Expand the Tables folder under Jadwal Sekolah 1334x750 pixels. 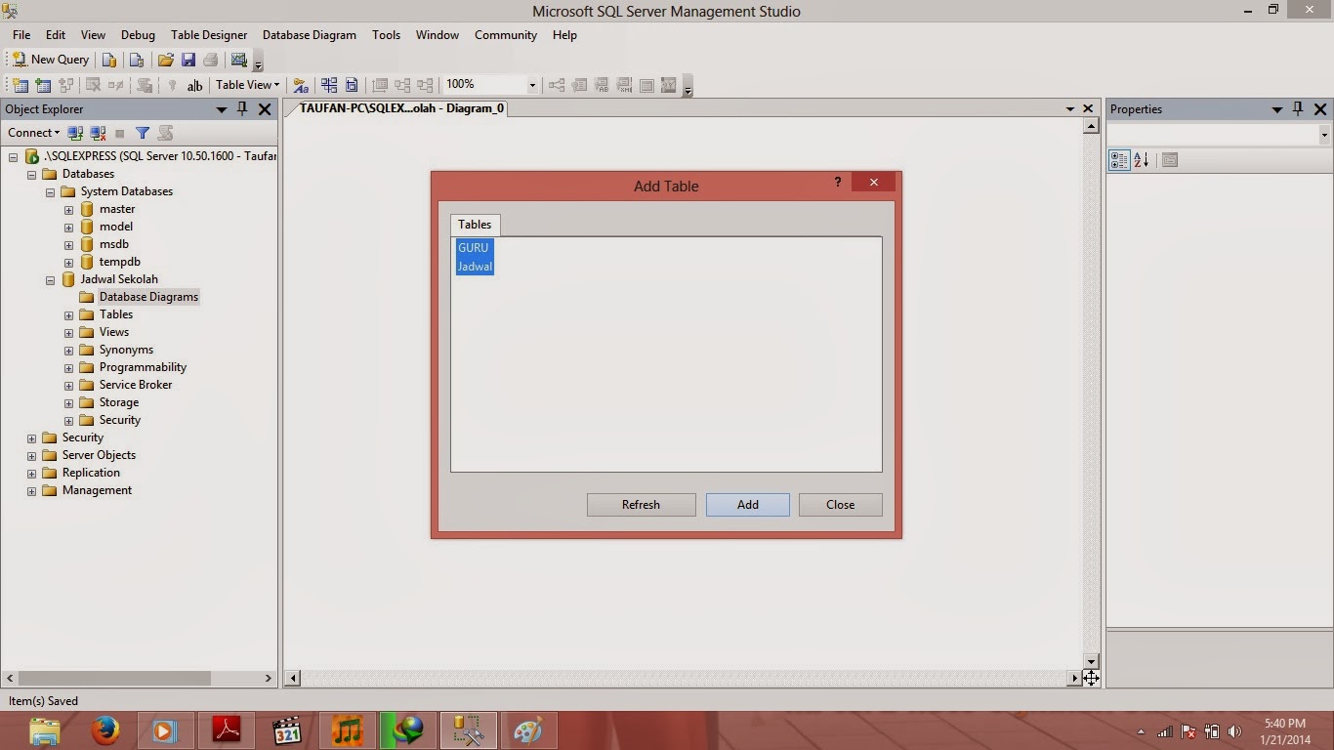[x=68, y=314]
